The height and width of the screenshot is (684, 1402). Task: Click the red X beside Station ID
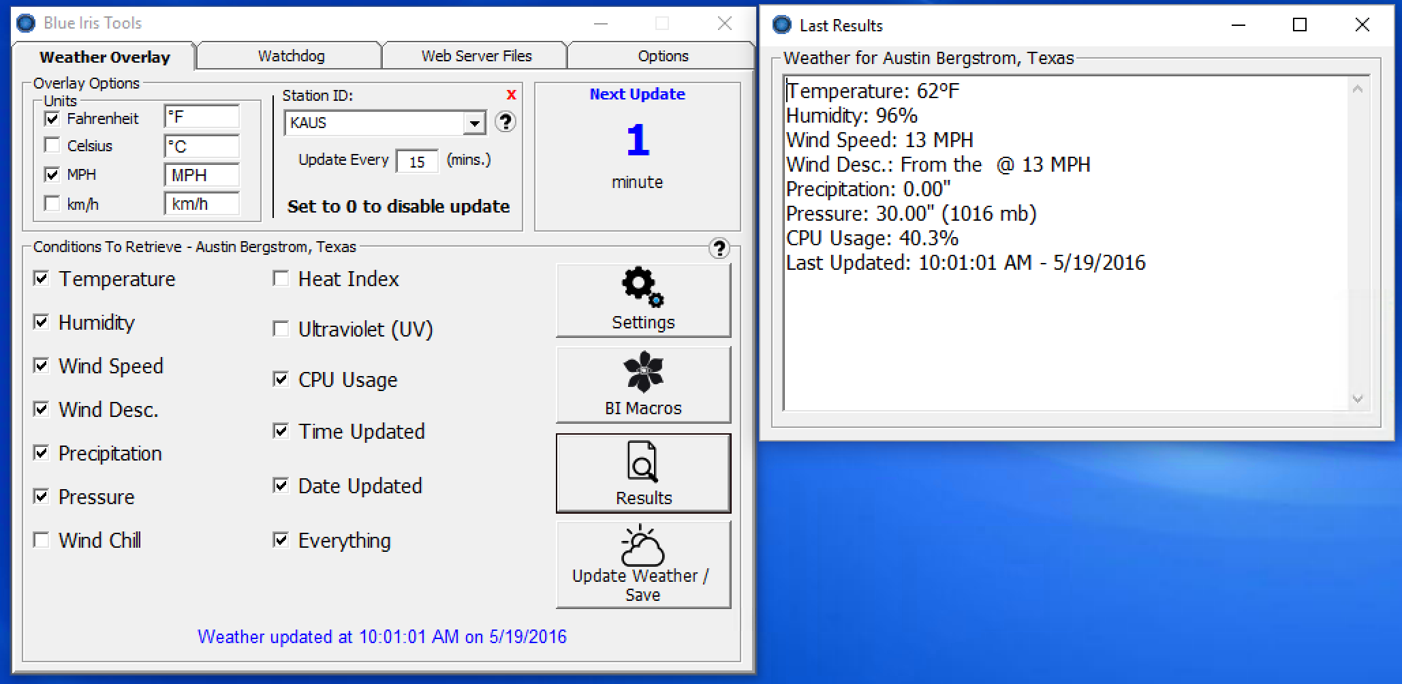(511, 95)
